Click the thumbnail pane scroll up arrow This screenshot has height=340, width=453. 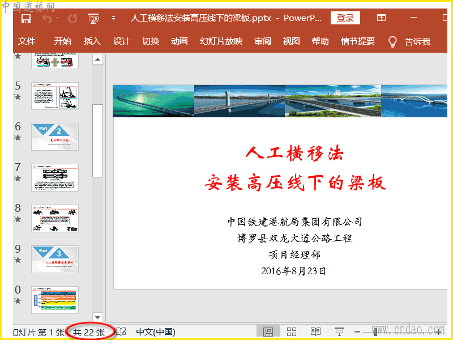coord(97,59)
